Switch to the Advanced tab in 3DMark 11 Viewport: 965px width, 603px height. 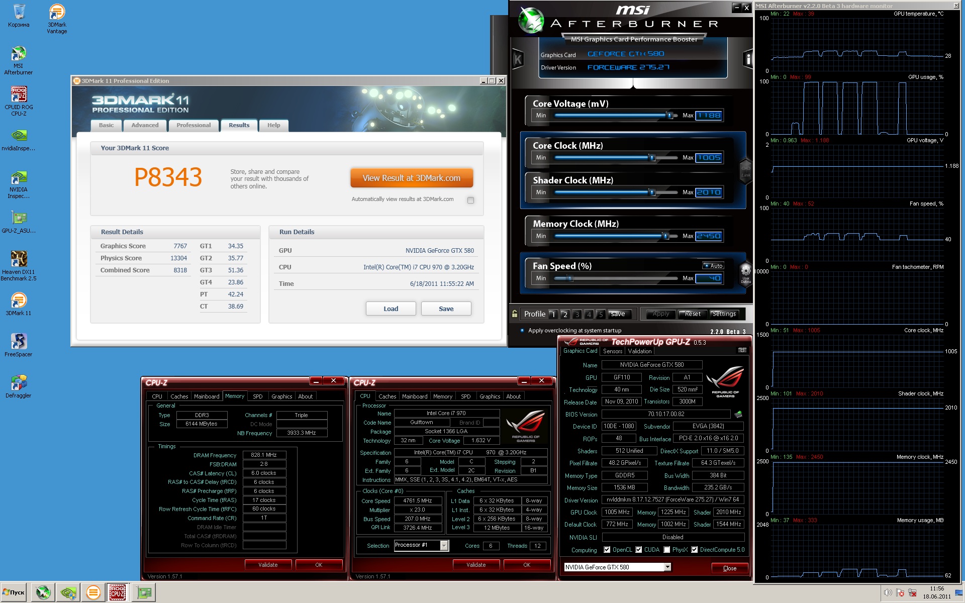145,125
